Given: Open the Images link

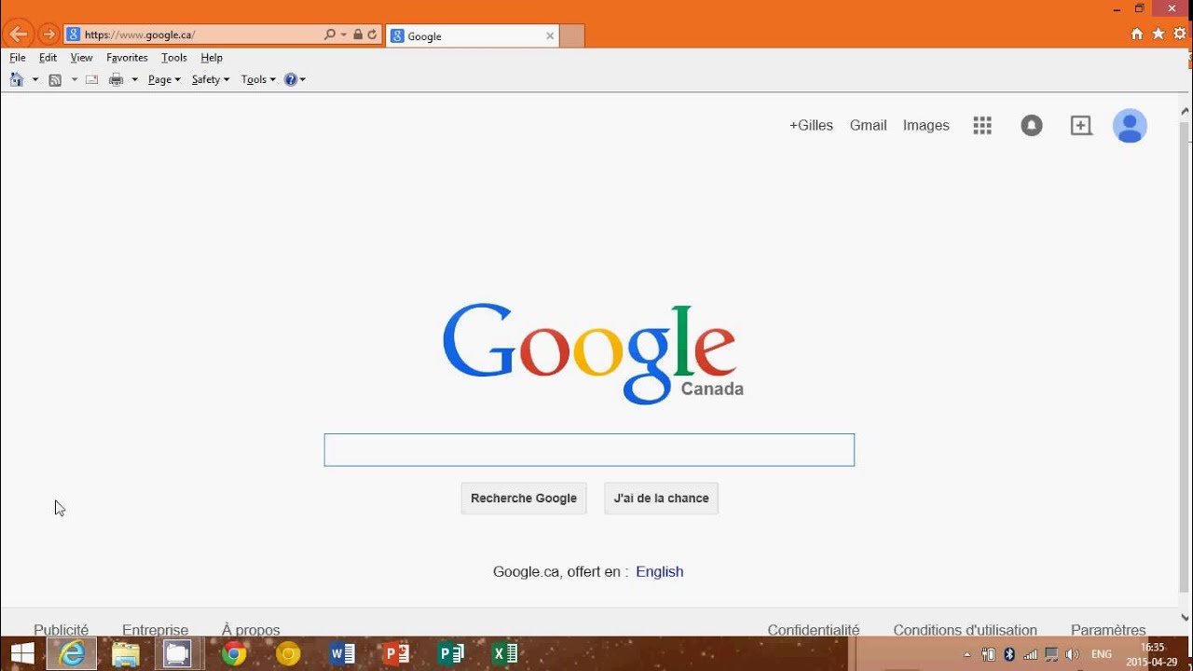Looking at the screenshot, I should 926,126.
